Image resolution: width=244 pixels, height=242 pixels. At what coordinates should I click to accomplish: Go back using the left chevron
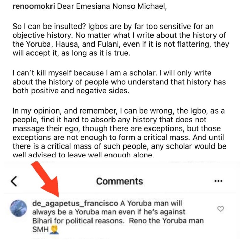tap(14, 181)
